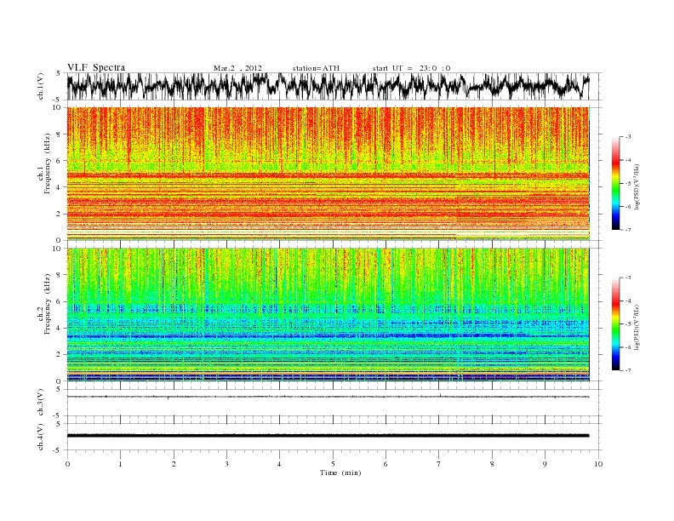This screenshot has width=674, height=521.
Task: Select the date text "Mar.2 , 2012"
Action: tap(237, 68)
